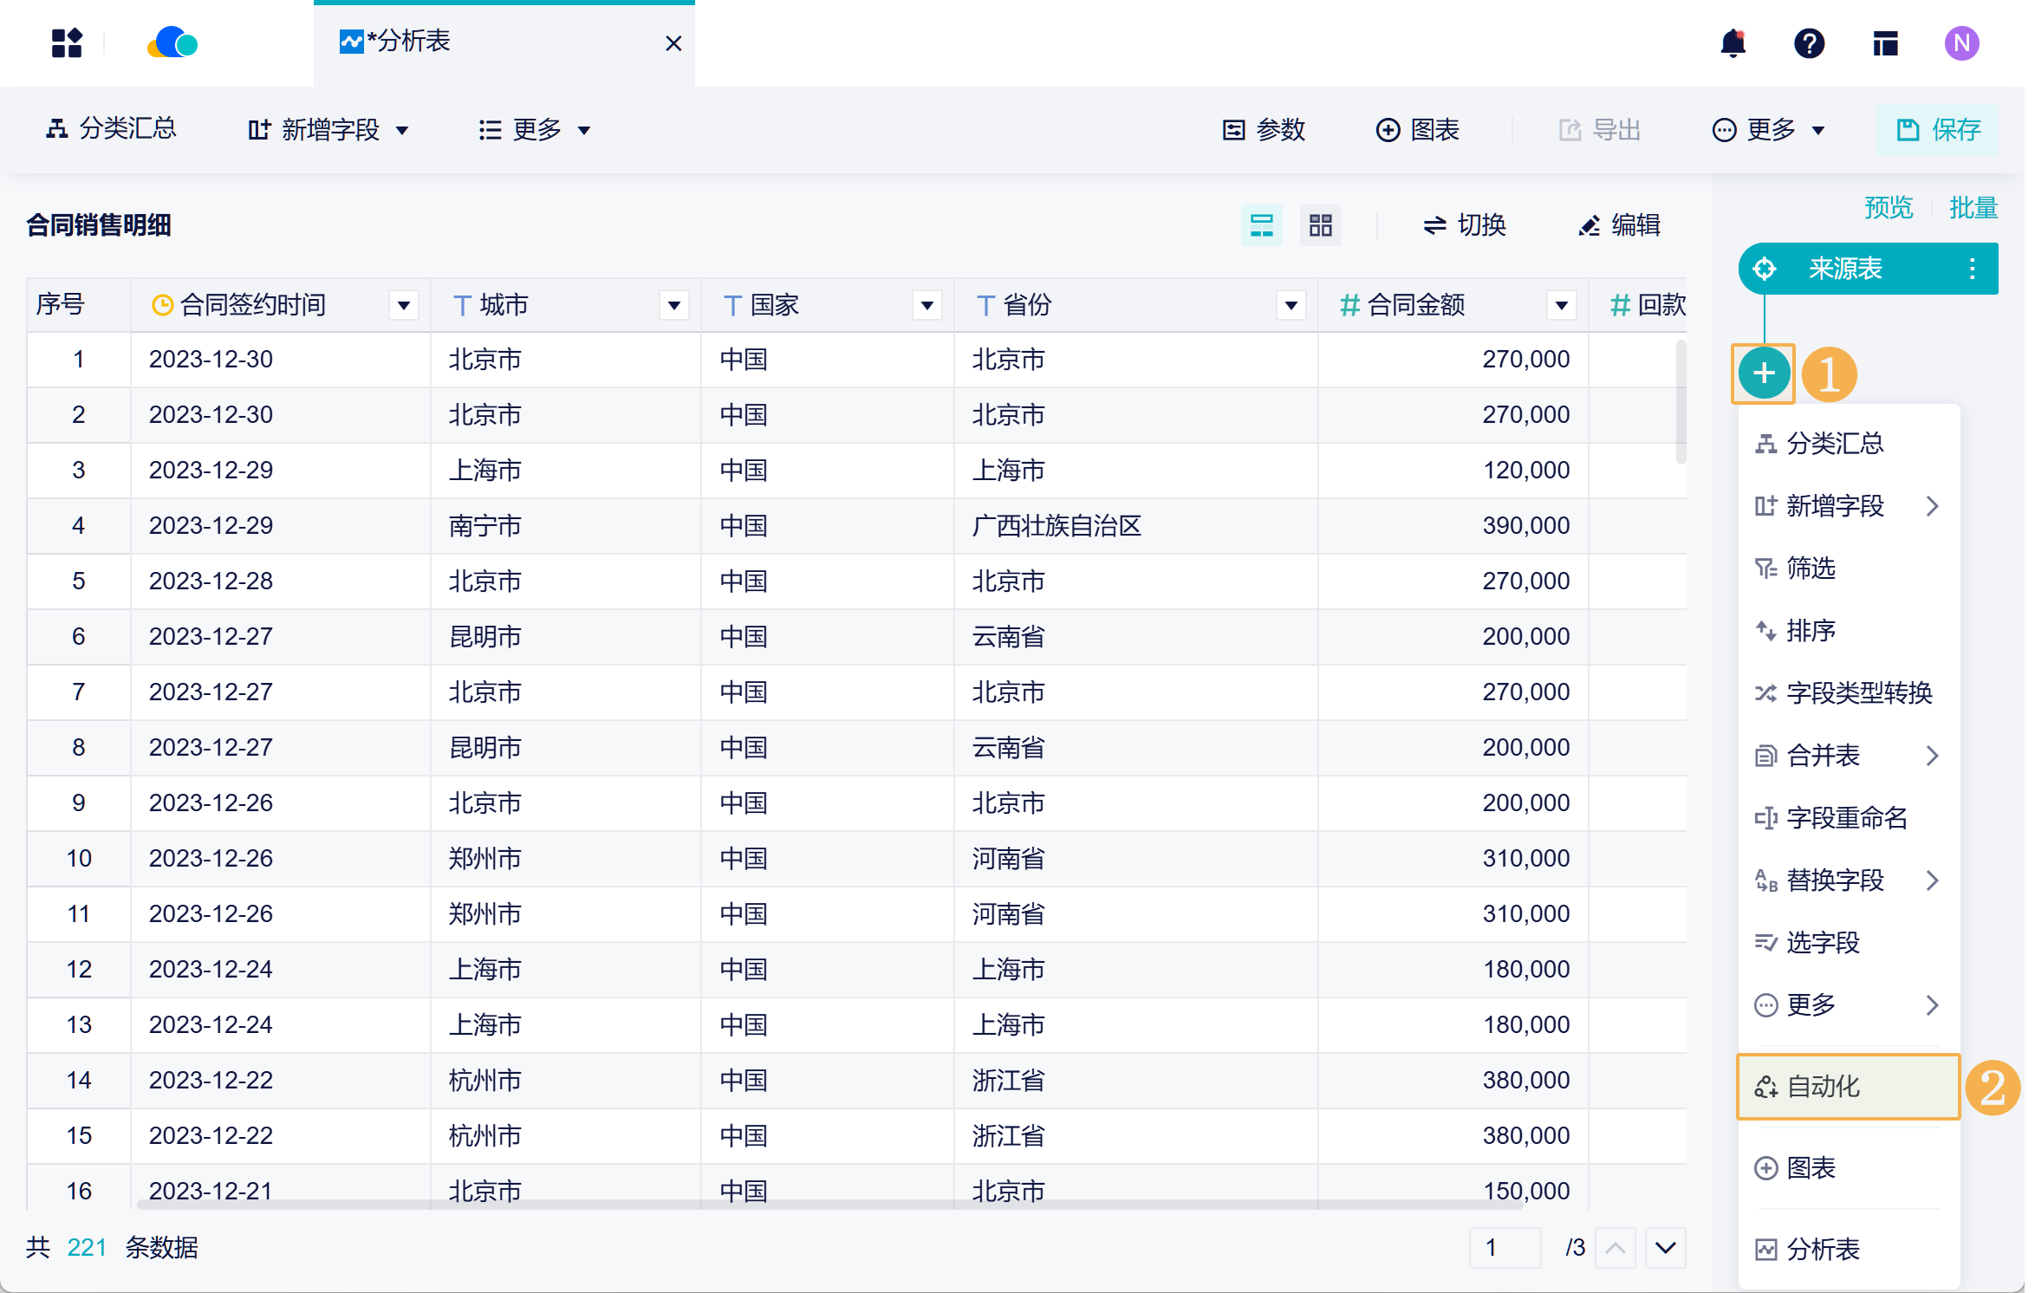Click the green plus add step button
The image size is (2035, 1293).
coord(1764,374)
